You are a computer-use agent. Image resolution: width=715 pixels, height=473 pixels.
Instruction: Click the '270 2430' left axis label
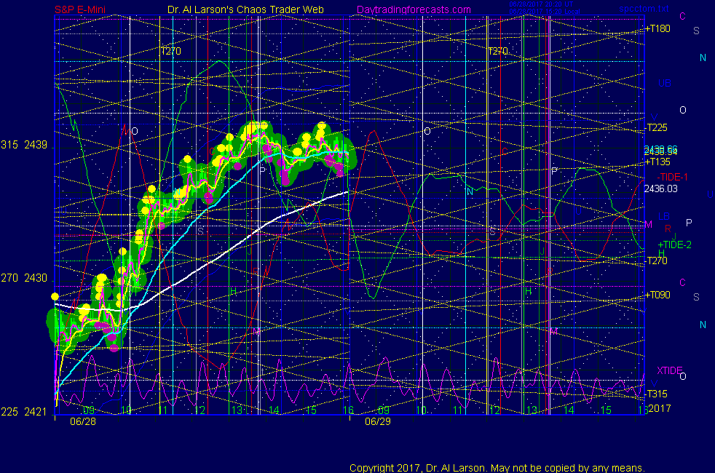tap(24, 278)
